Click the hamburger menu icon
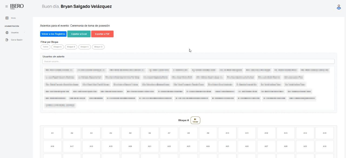The height and width of the screenshot is (158, 346). pyautogui.click(x=6, y=6)
